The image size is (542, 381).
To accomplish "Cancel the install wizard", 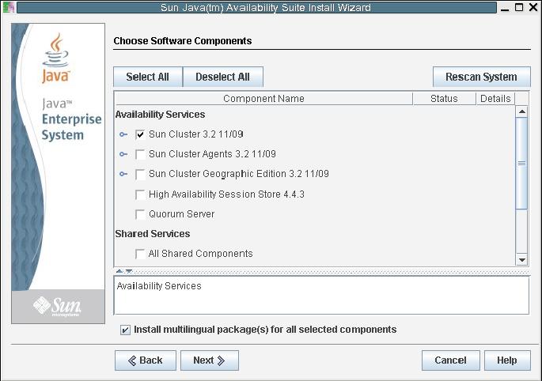I will click(x=450, y=360).
